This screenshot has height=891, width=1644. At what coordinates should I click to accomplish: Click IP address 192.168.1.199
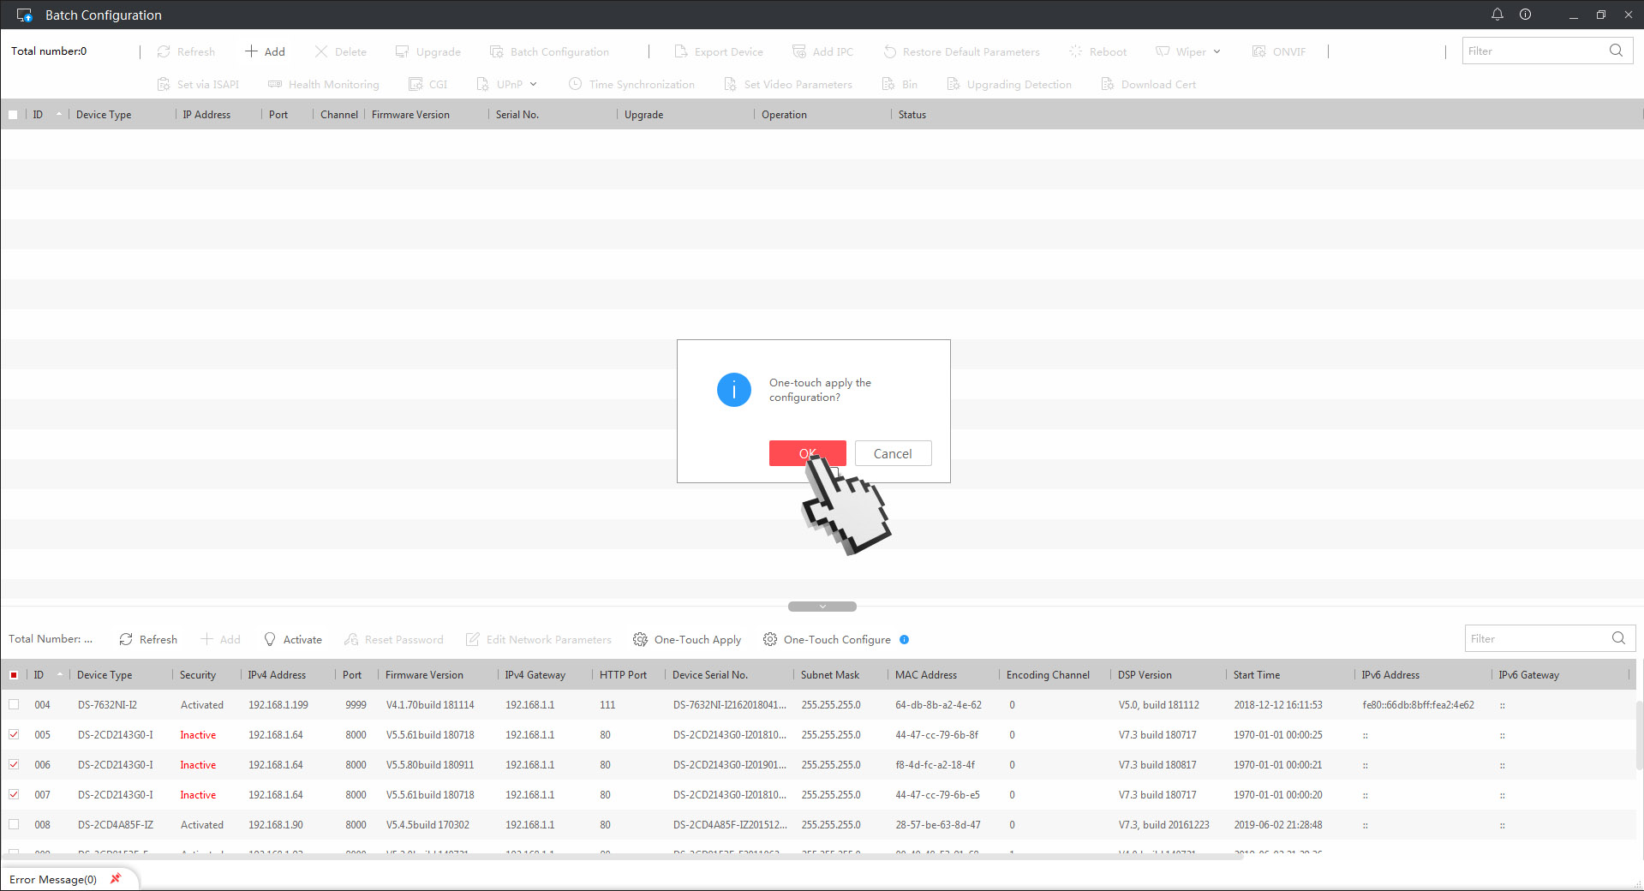278,705
